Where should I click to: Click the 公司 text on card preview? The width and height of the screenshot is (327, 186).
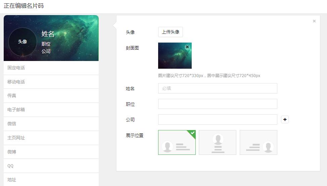(46, 51)
